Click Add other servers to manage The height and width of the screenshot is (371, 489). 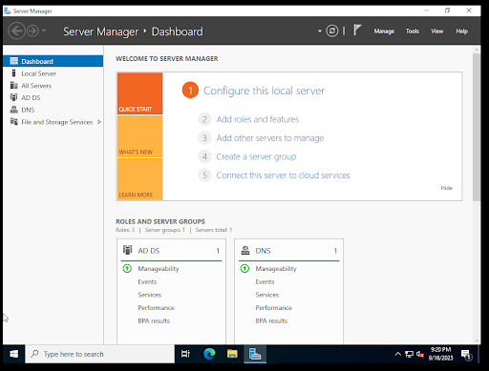point(270,138)
